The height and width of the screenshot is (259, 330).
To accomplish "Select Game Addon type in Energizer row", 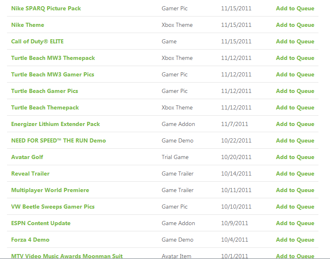I will point(178,124).
